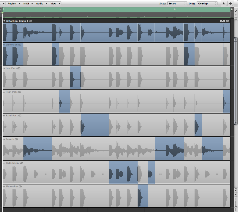Select the Tape Delay take's wide highlighted section
238x212 pixels.
tap(123, 172)
